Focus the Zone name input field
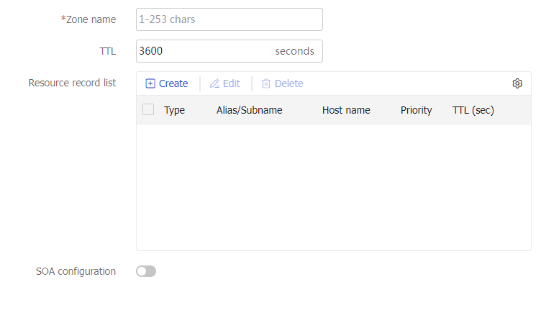 tap(229, 19)
